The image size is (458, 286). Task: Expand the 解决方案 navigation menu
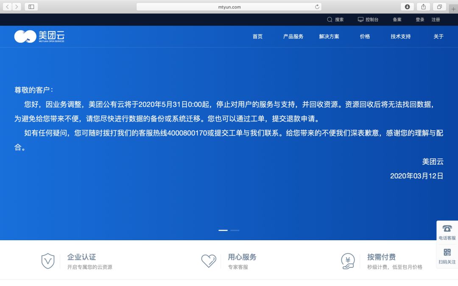329,36
